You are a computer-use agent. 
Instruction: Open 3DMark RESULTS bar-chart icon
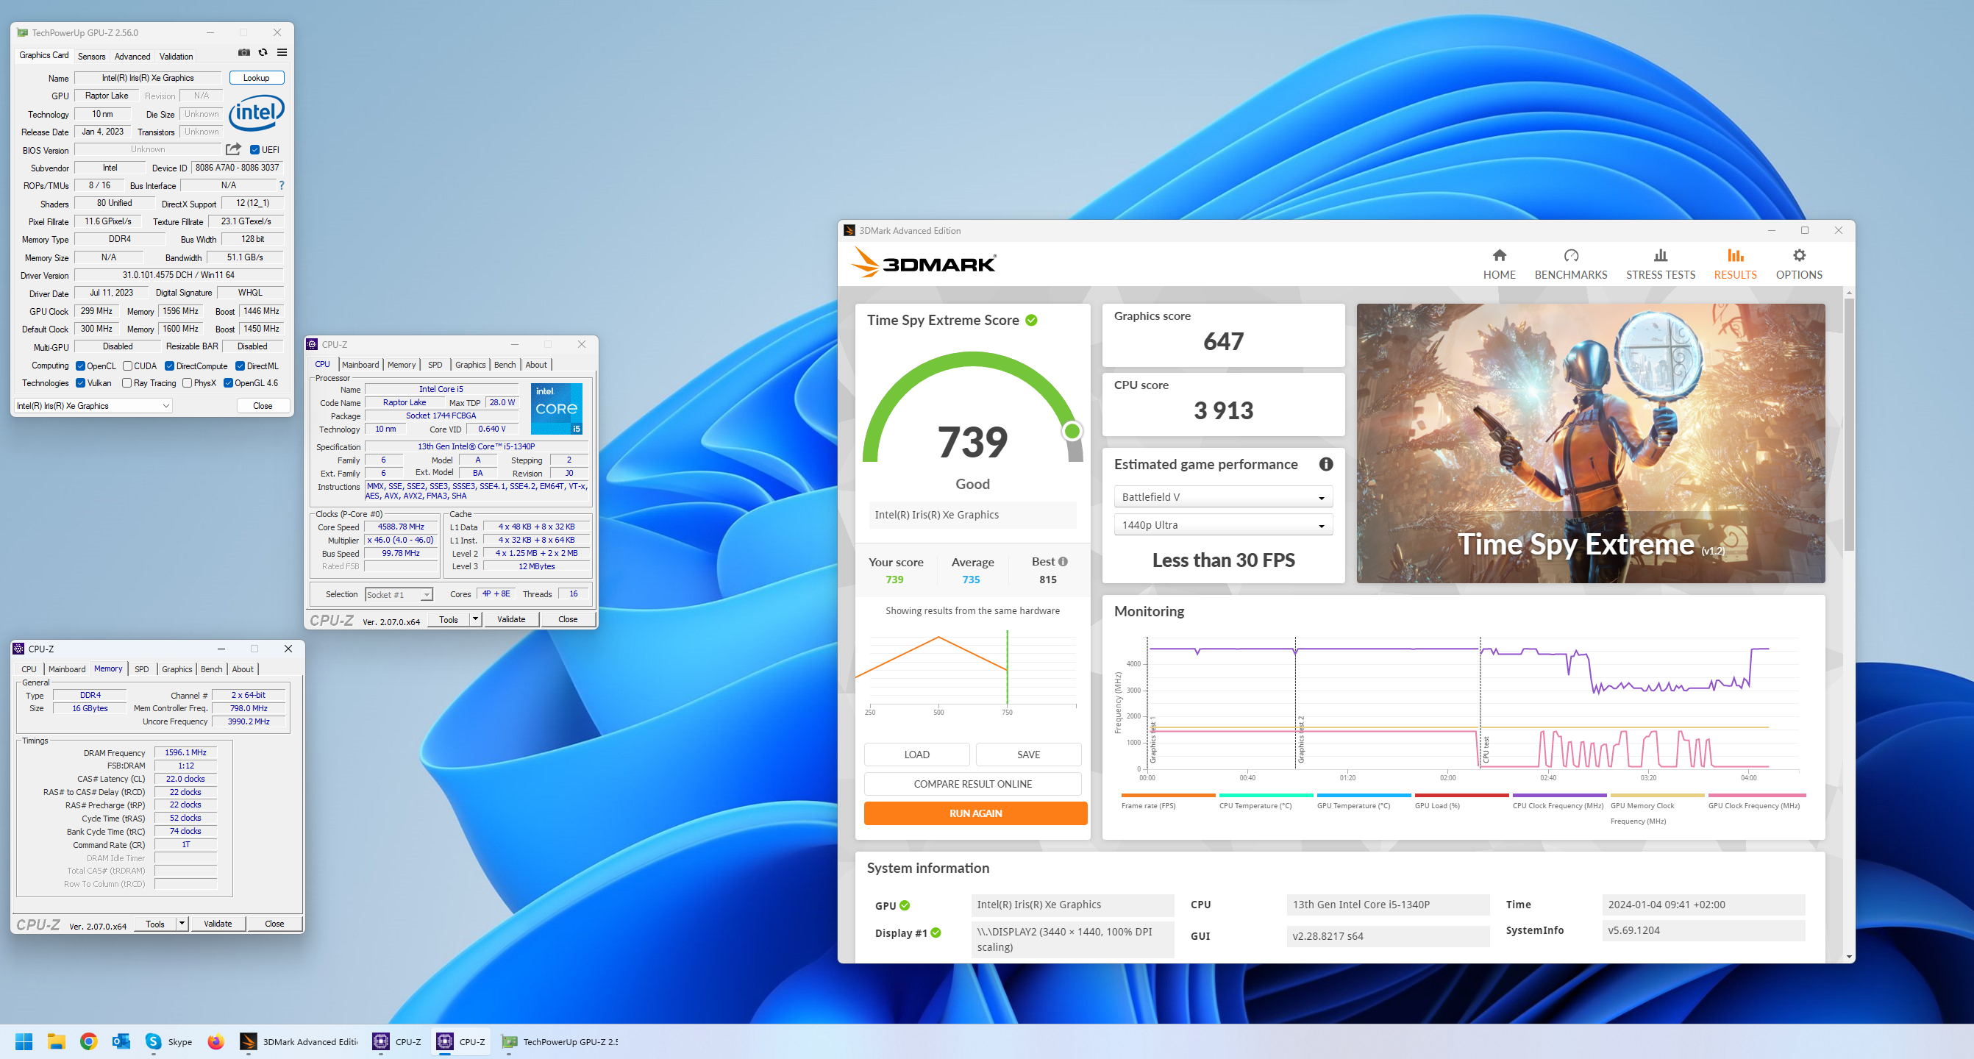click(x=1735, y=255)
